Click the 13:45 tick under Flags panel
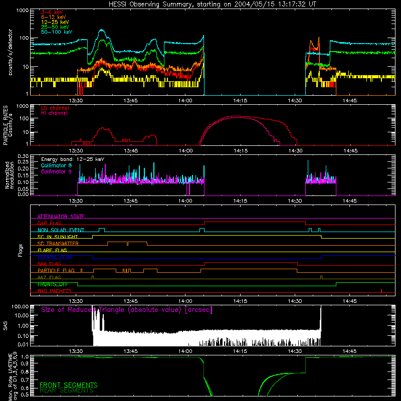Image resolution: width=401 pixels, height=401 pixels. pos(131,301)
